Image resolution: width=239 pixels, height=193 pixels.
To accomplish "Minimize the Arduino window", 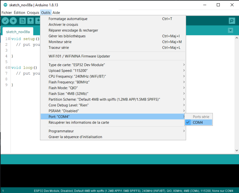I will (205, 5).
